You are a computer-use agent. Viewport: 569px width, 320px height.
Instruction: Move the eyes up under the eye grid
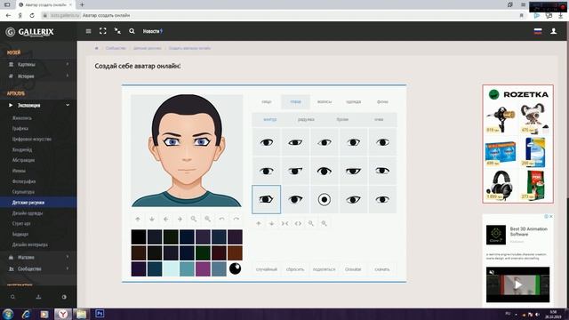[x=259, y=223]
